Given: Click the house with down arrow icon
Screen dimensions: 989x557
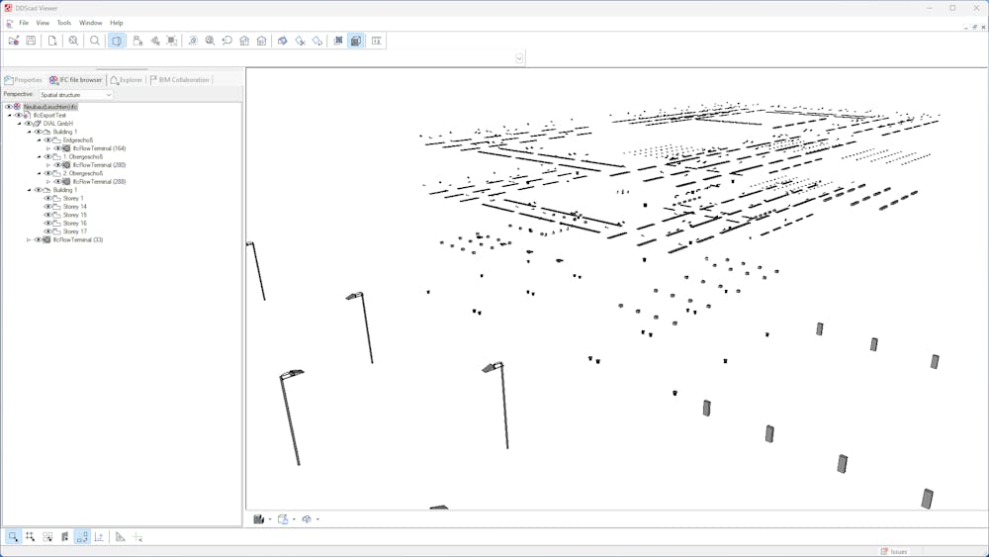Looking at the screenshot, I should 262,41.
